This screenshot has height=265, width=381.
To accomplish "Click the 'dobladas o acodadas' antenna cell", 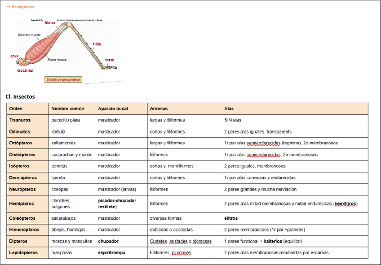I will point(171,230).
